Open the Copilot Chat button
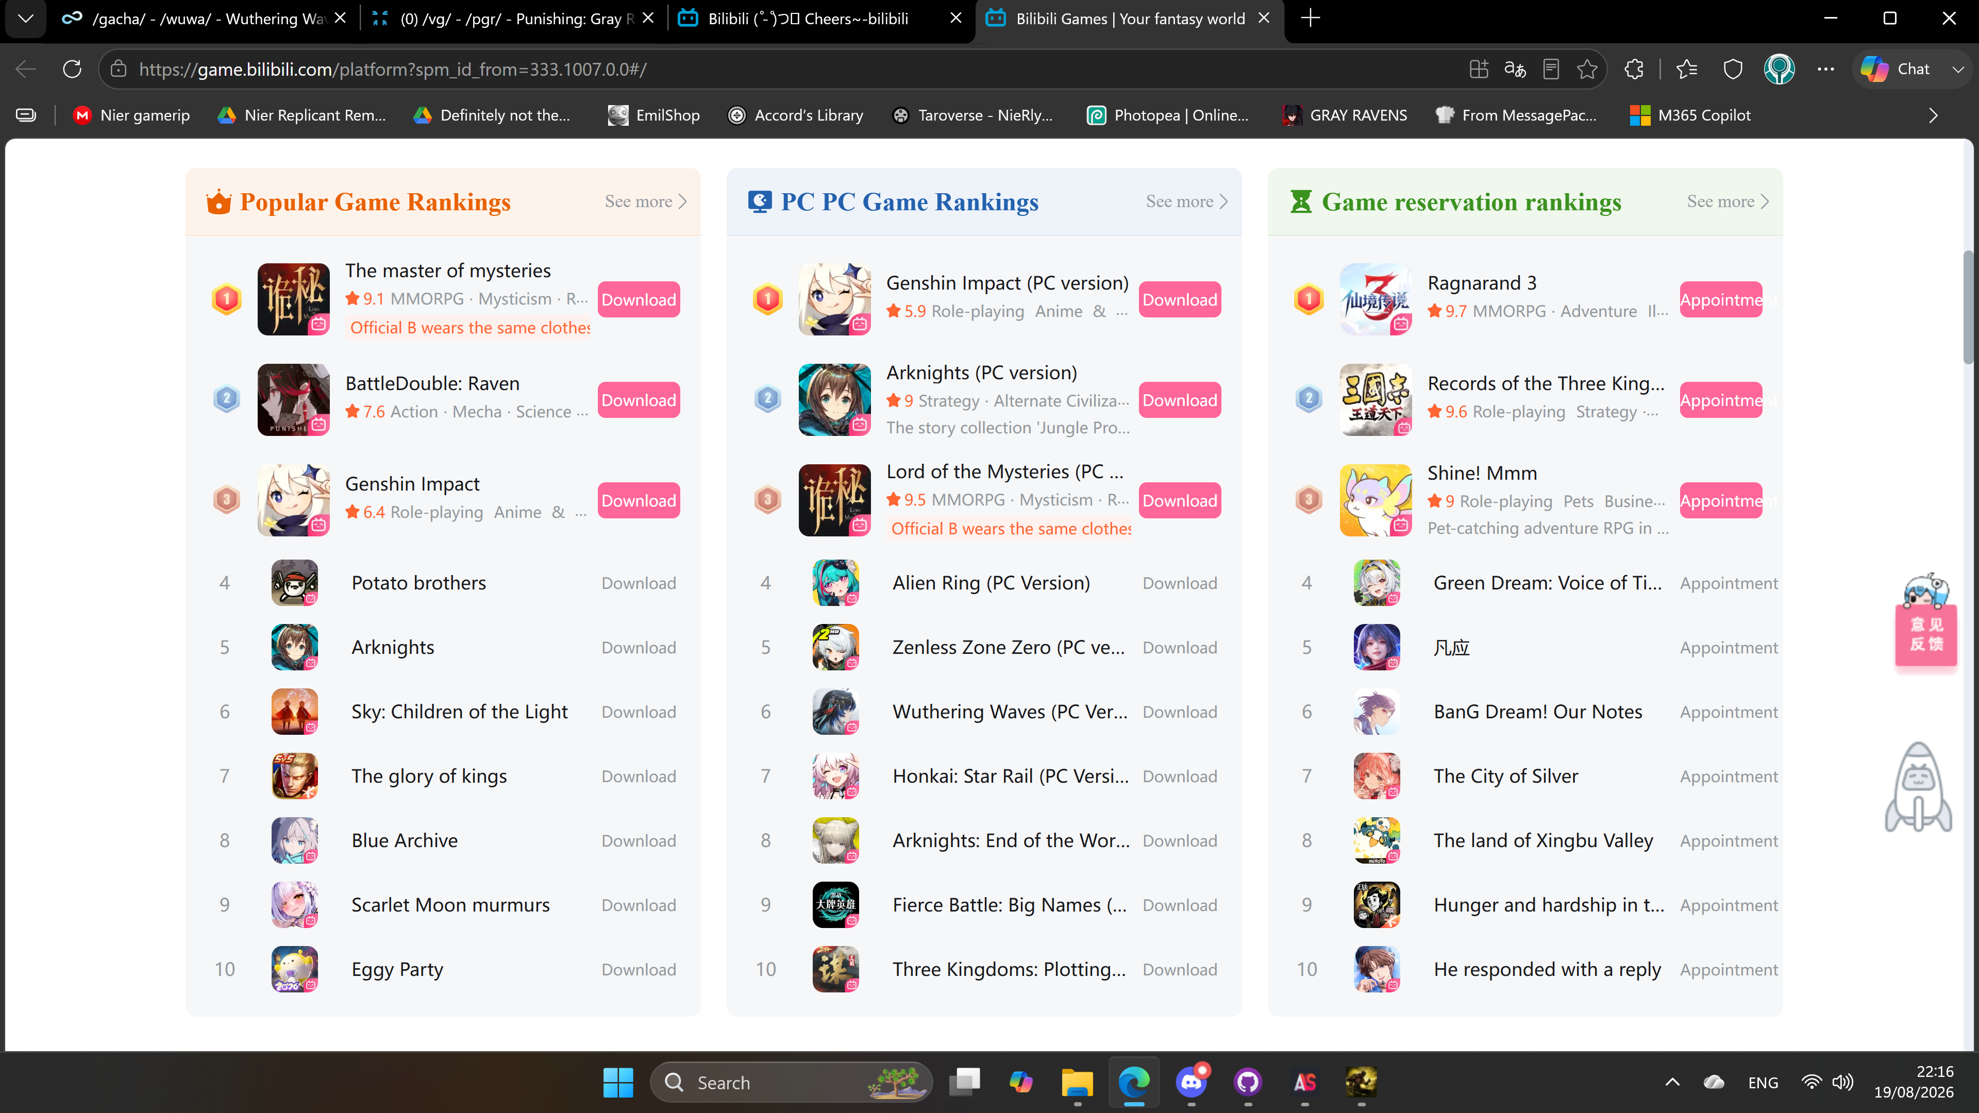The height and width of the screenshot is (1113, 1979). pos(1898,69)
